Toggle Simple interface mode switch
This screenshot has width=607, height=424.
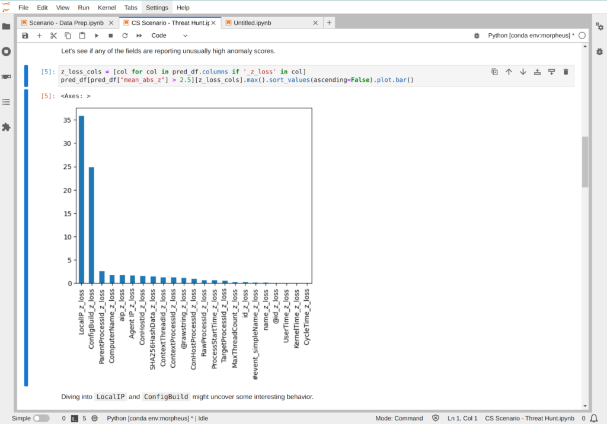tap(41, 418)
